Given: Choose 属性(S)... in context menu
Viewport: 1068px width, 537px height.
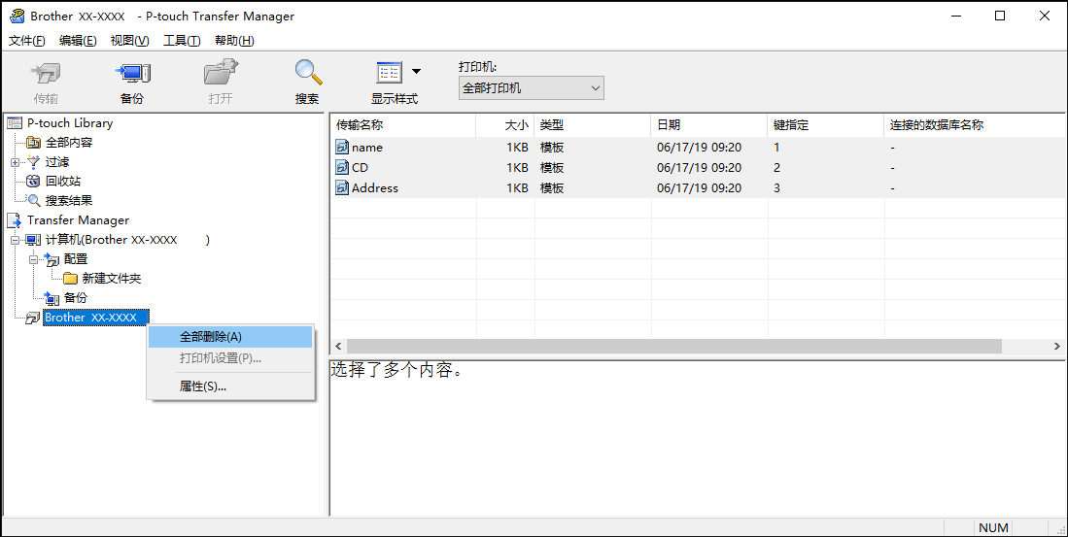Looking at the screenshot, I should [x=231, y=386].
